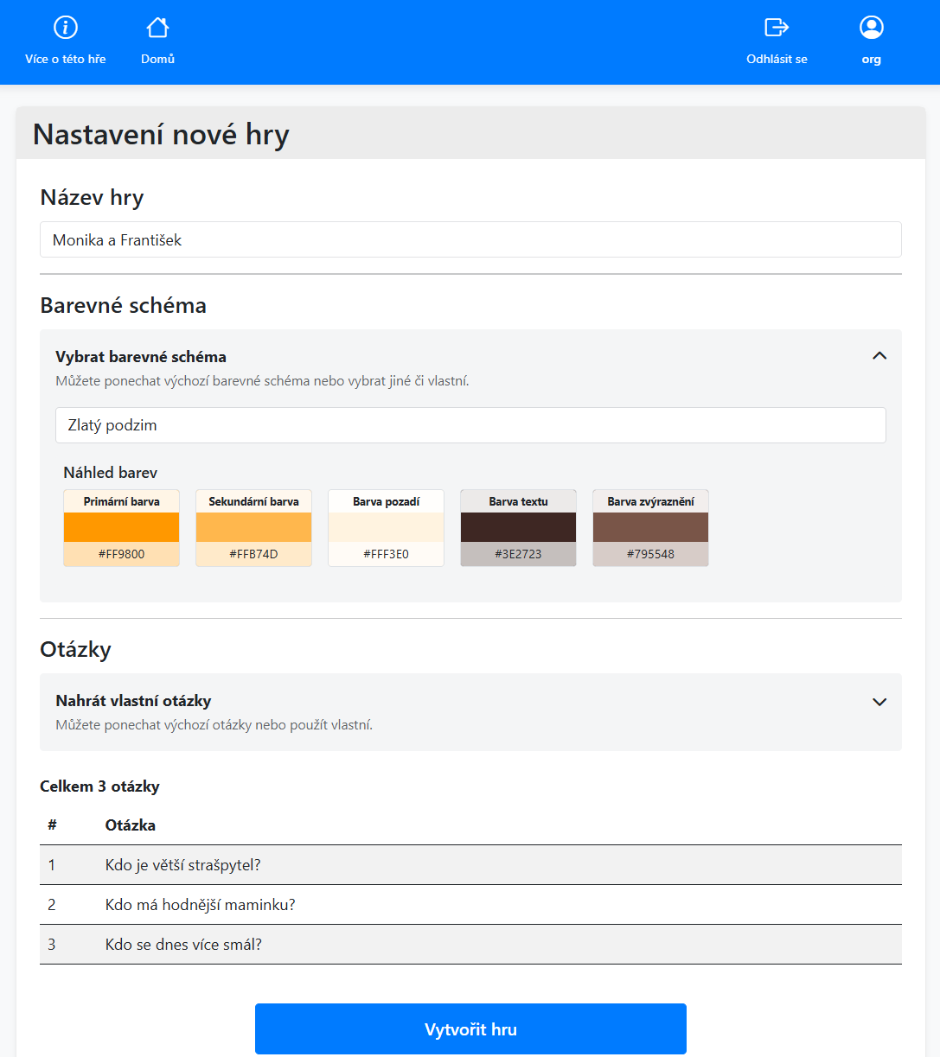
Task: Click the Odhlásit se logout icon
Action: click(777, 28)
